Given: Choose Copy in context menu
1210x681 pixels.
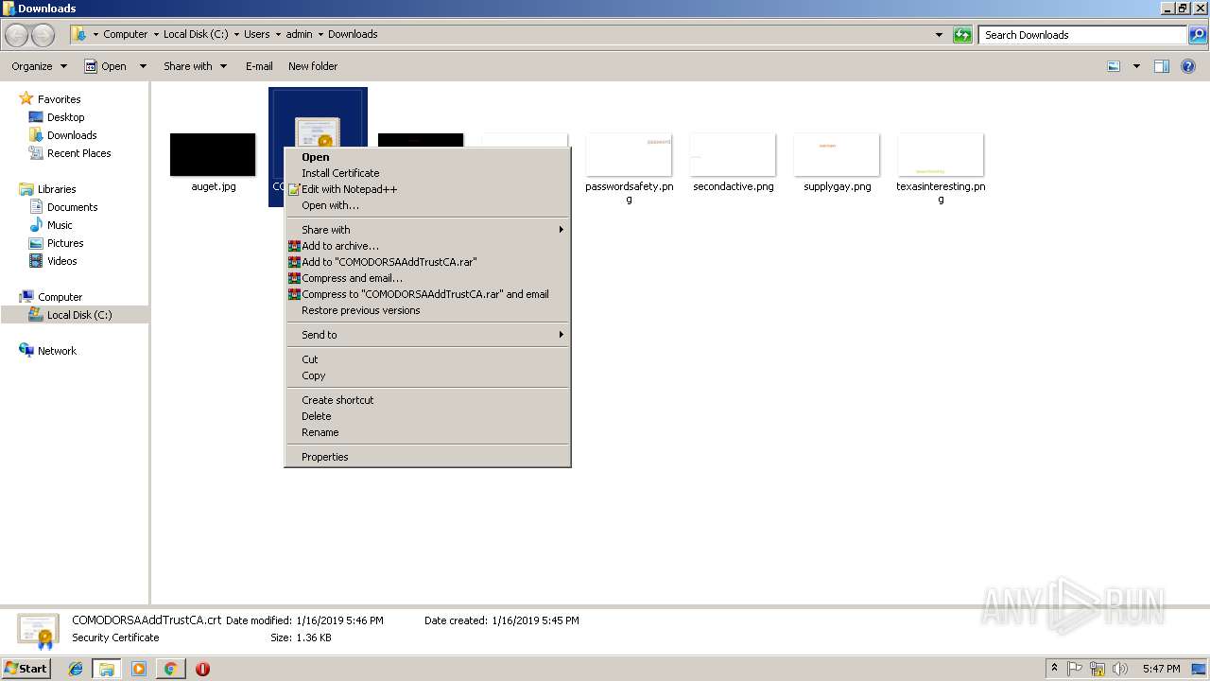Looking at the screenshot, I should point(427,375).
